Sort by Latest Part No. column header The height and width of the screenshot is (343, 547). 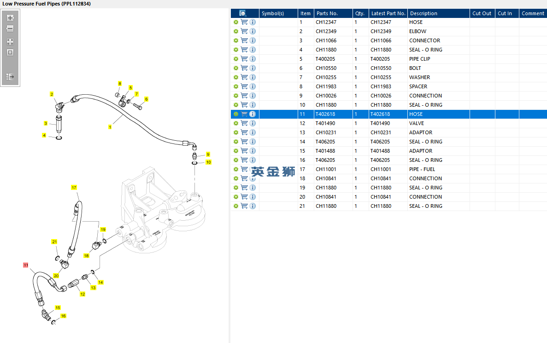pyautogui.click(x=388, y=13)
